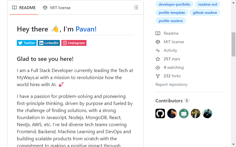Open the README outline list icon

point(136,8)
